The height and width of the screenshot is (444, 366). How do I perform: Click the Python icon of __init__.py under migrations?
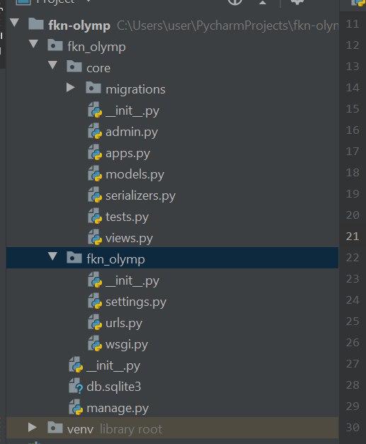(x=95, y=110)
